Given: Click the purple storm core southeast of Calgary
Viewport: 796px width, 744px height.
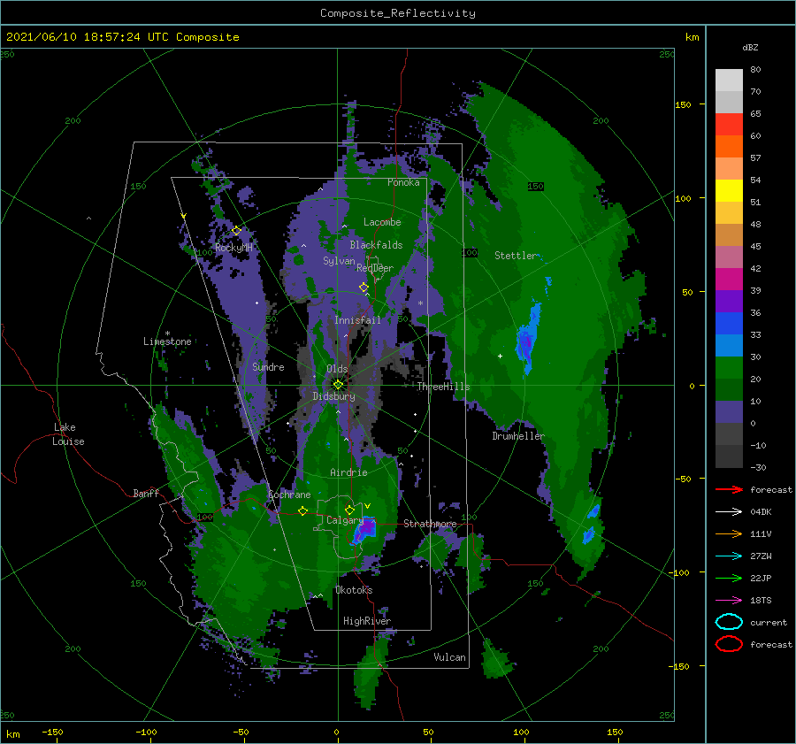Looking at the screenshot, I should click(x=364, y=531).
